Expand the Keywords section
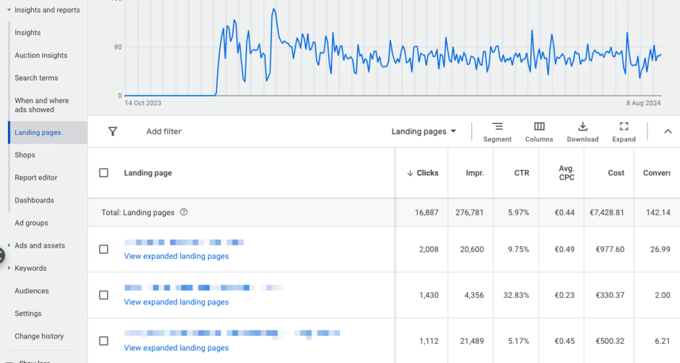Screen dimensions: 680x363 tap(9, 267)
